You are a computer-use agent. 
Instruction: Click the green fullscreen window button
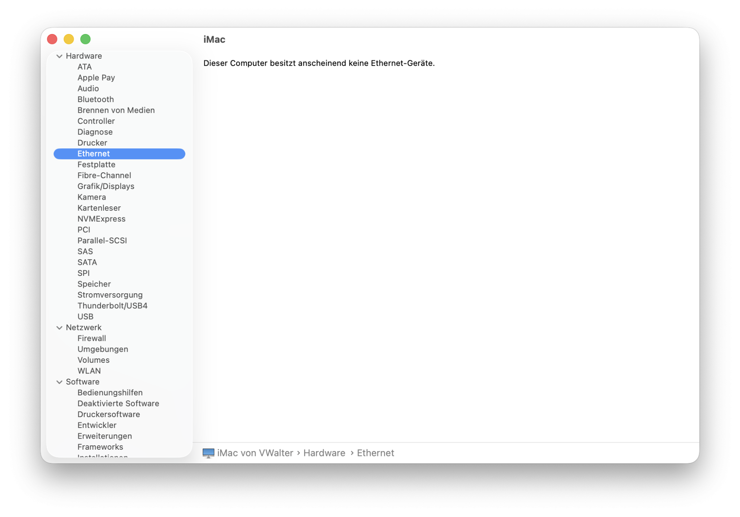85,39
